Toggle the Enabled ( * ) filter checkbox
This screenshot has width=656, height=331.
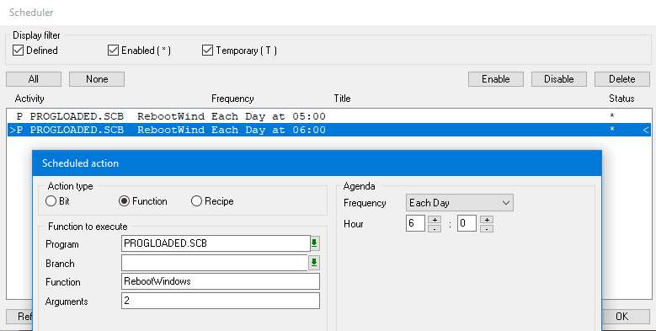click(113, 51)
